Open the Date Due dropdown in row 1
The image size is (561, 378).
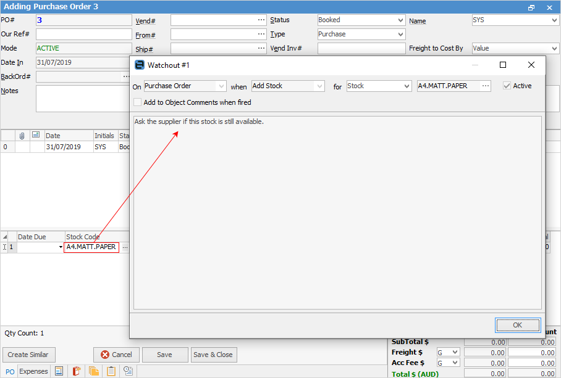(x=61, y=247)
